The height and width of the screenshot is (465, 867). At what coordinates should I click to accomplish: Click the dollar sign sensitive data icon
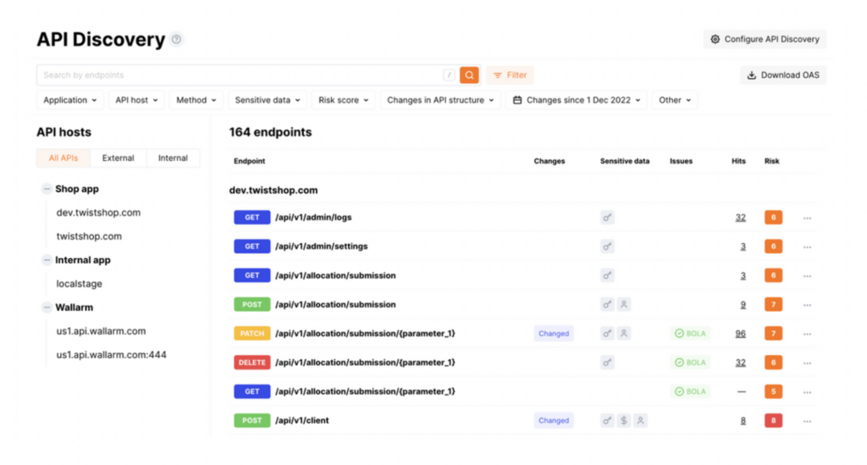point(624,420)
